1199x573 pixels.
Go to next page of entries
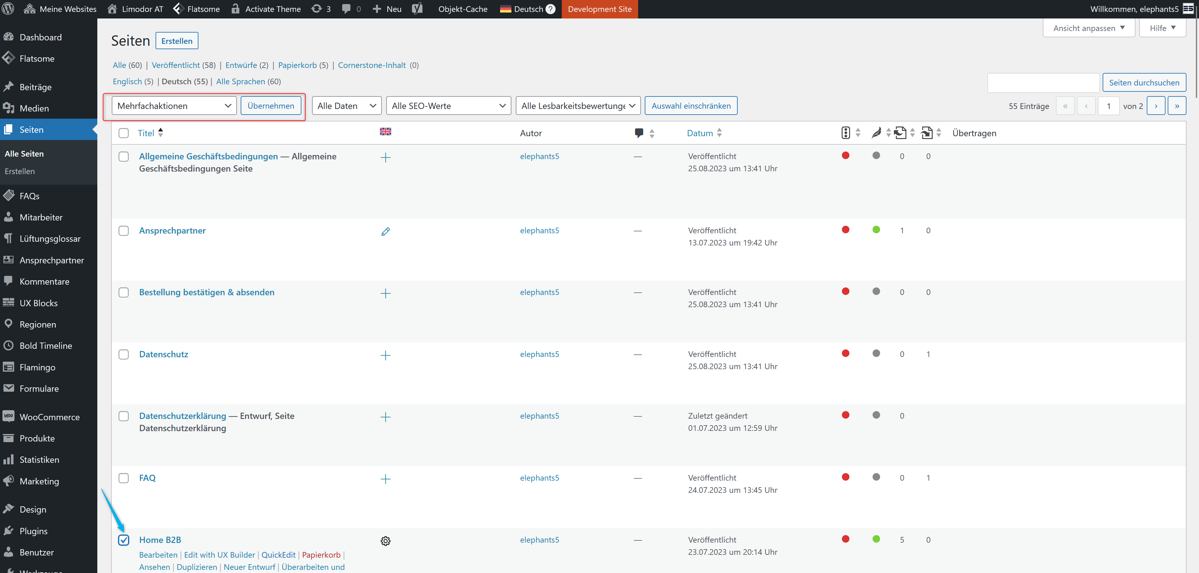[1156, 106]
